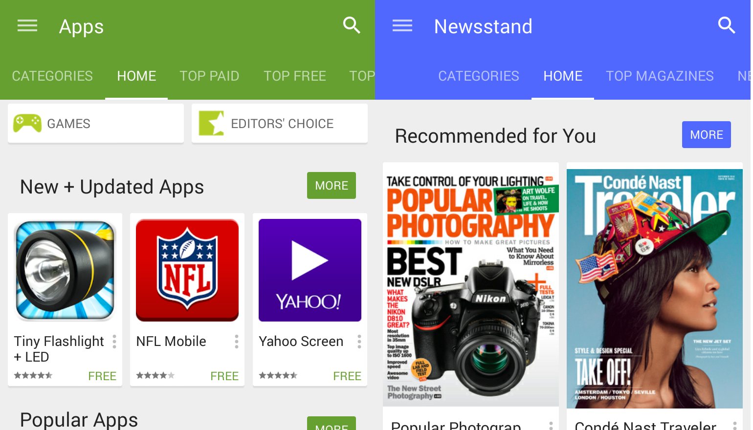Select the Top Free tab in Apps

click(295, 76)
